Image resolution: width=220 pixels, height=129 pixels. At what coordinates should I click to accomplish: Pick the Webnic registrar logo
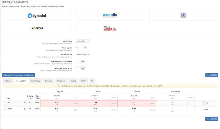tap(110, 29)
